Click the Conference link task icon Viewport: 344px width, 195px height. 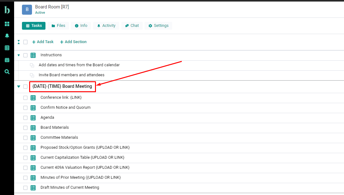(x=33, y=98)
